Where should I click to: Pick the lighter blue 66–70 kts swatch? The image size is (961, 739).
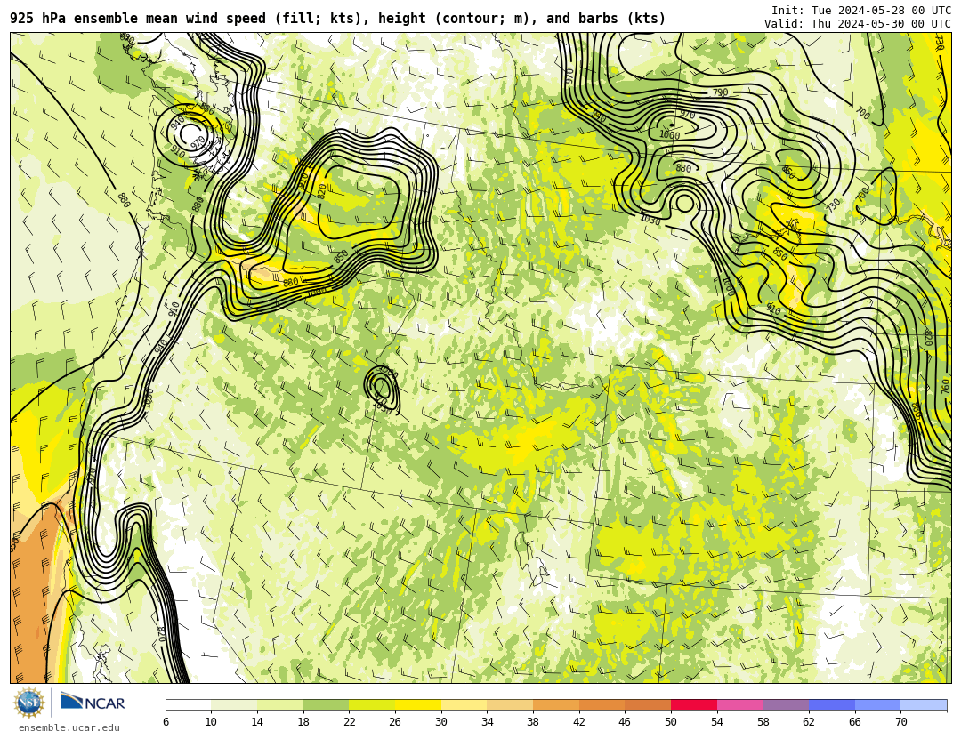coord(877,704)
